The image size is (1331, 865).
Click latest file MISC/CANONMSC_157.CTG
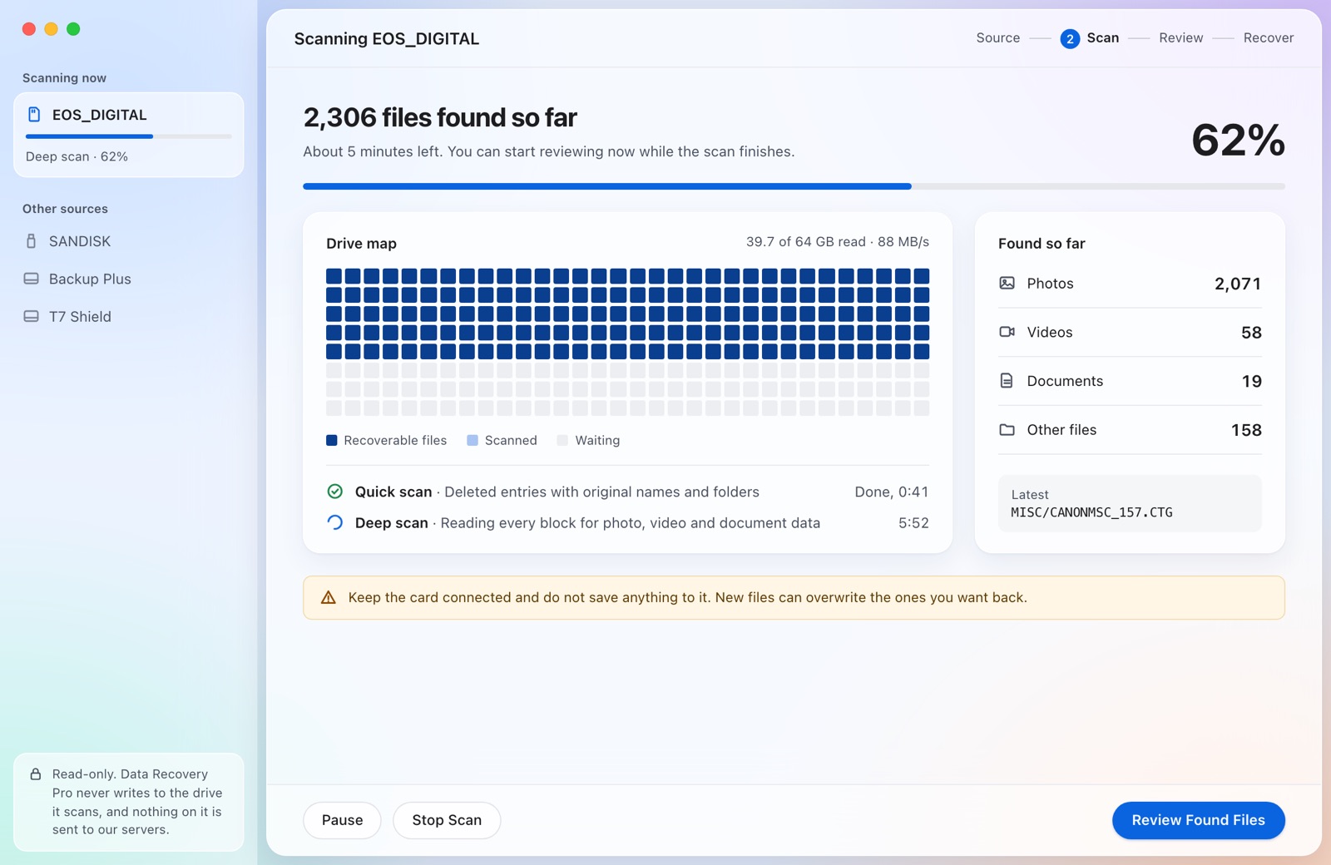[1091, 512]
